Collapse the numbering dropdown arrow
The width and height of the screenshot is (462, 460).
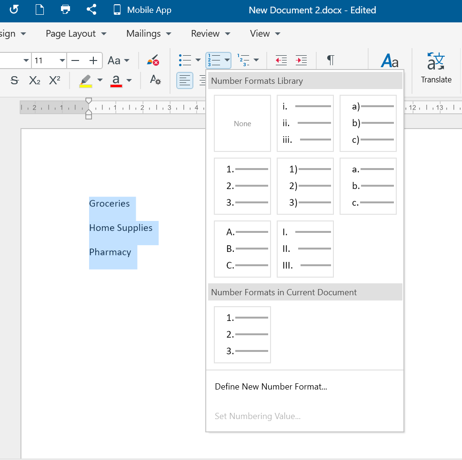227,60
